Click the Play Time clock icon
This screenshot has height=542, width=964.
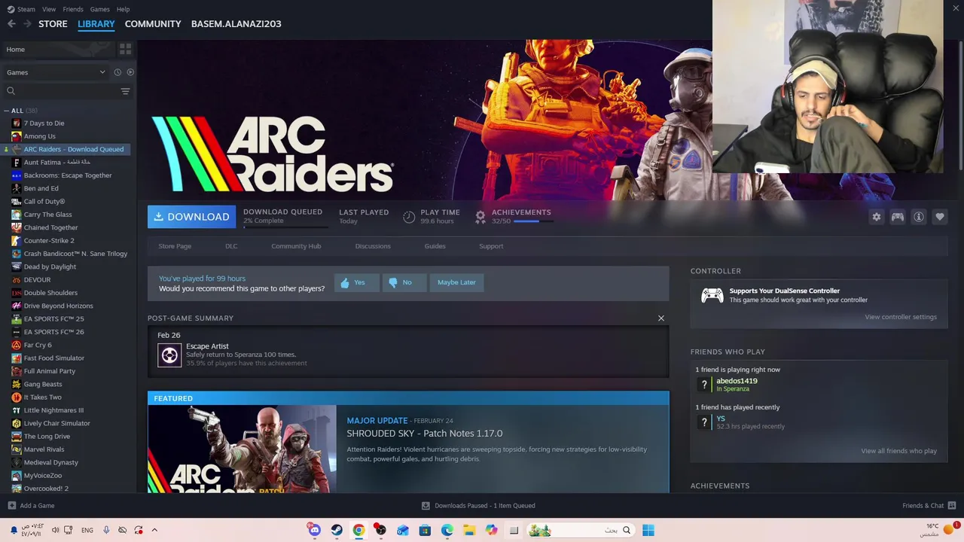click(x=409, y=217)
